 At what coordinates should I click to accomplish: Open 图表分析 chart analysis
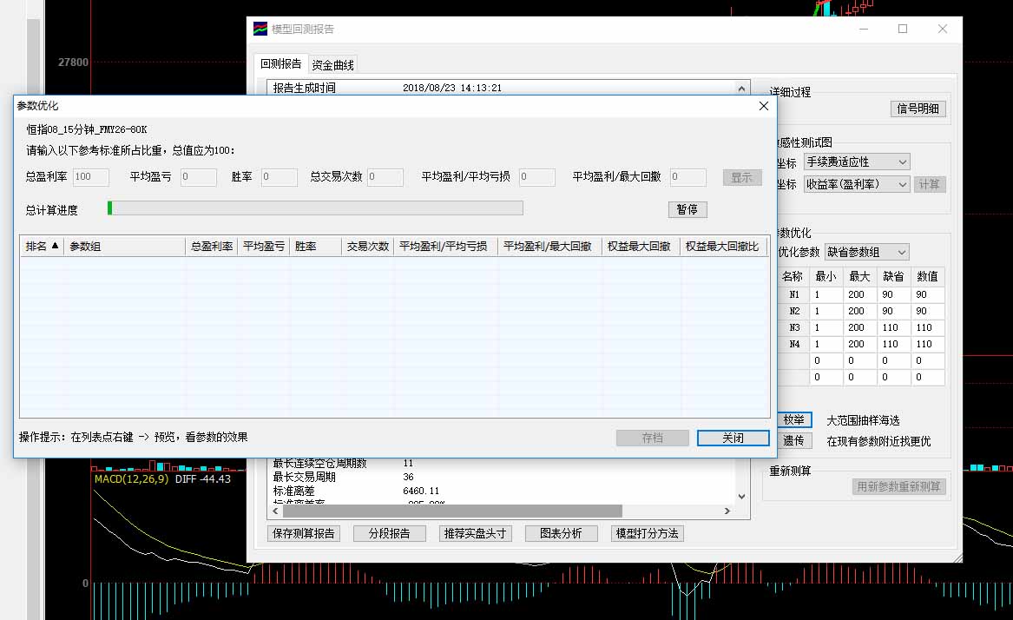560,533
